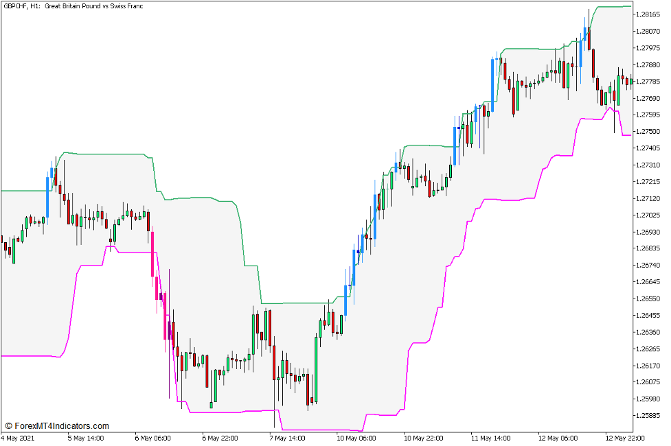
Task: Click the 1.26075 price scale value
Action: click(x=649, y=382)
